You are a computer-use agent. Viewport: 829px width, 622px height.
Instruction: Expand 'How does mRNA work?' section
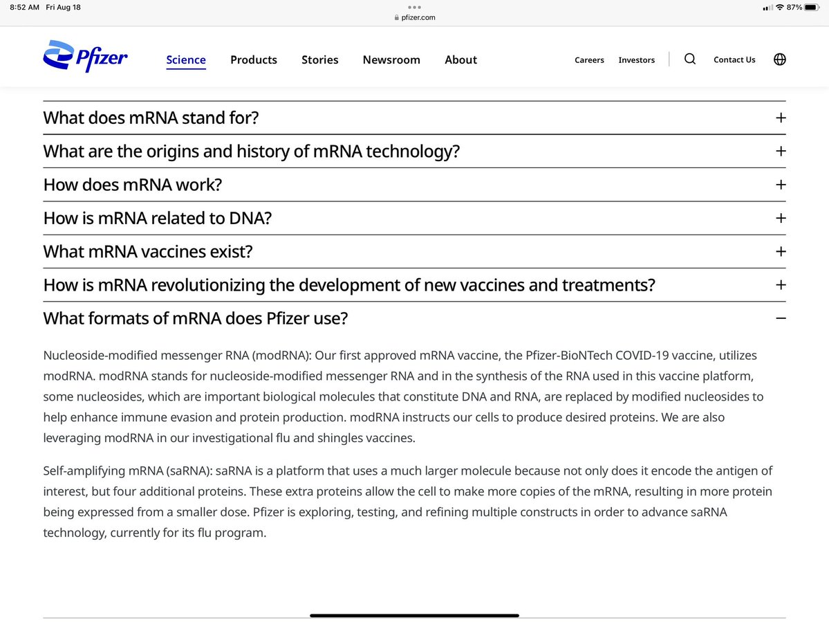781,185
